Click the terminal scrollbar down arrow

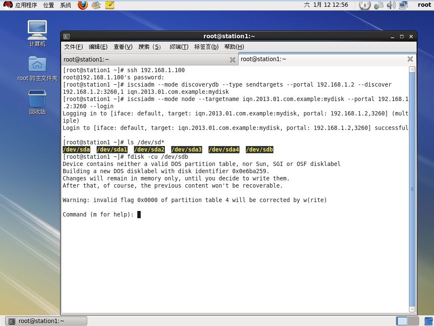pyautogui.click(x=412, y=309)
